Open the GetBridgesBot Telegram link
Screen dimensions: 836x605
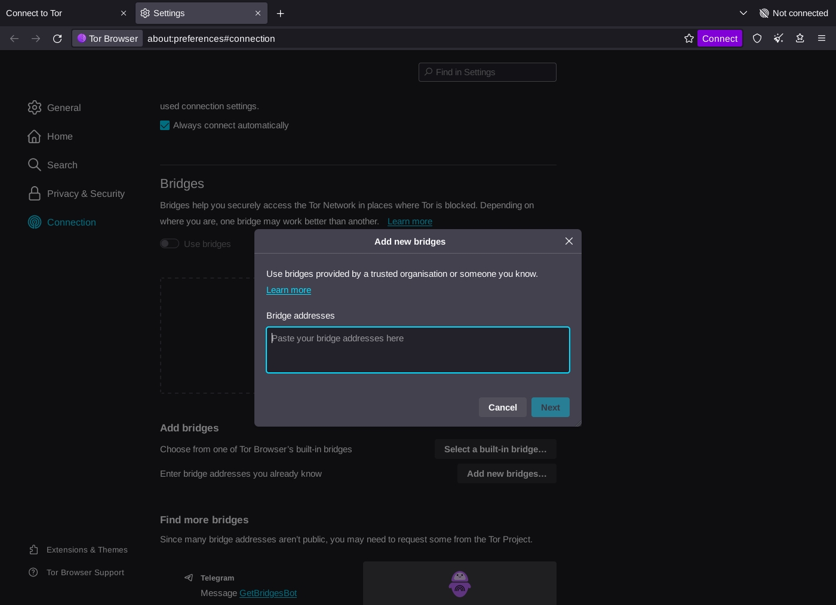click(x=268, y=593)
